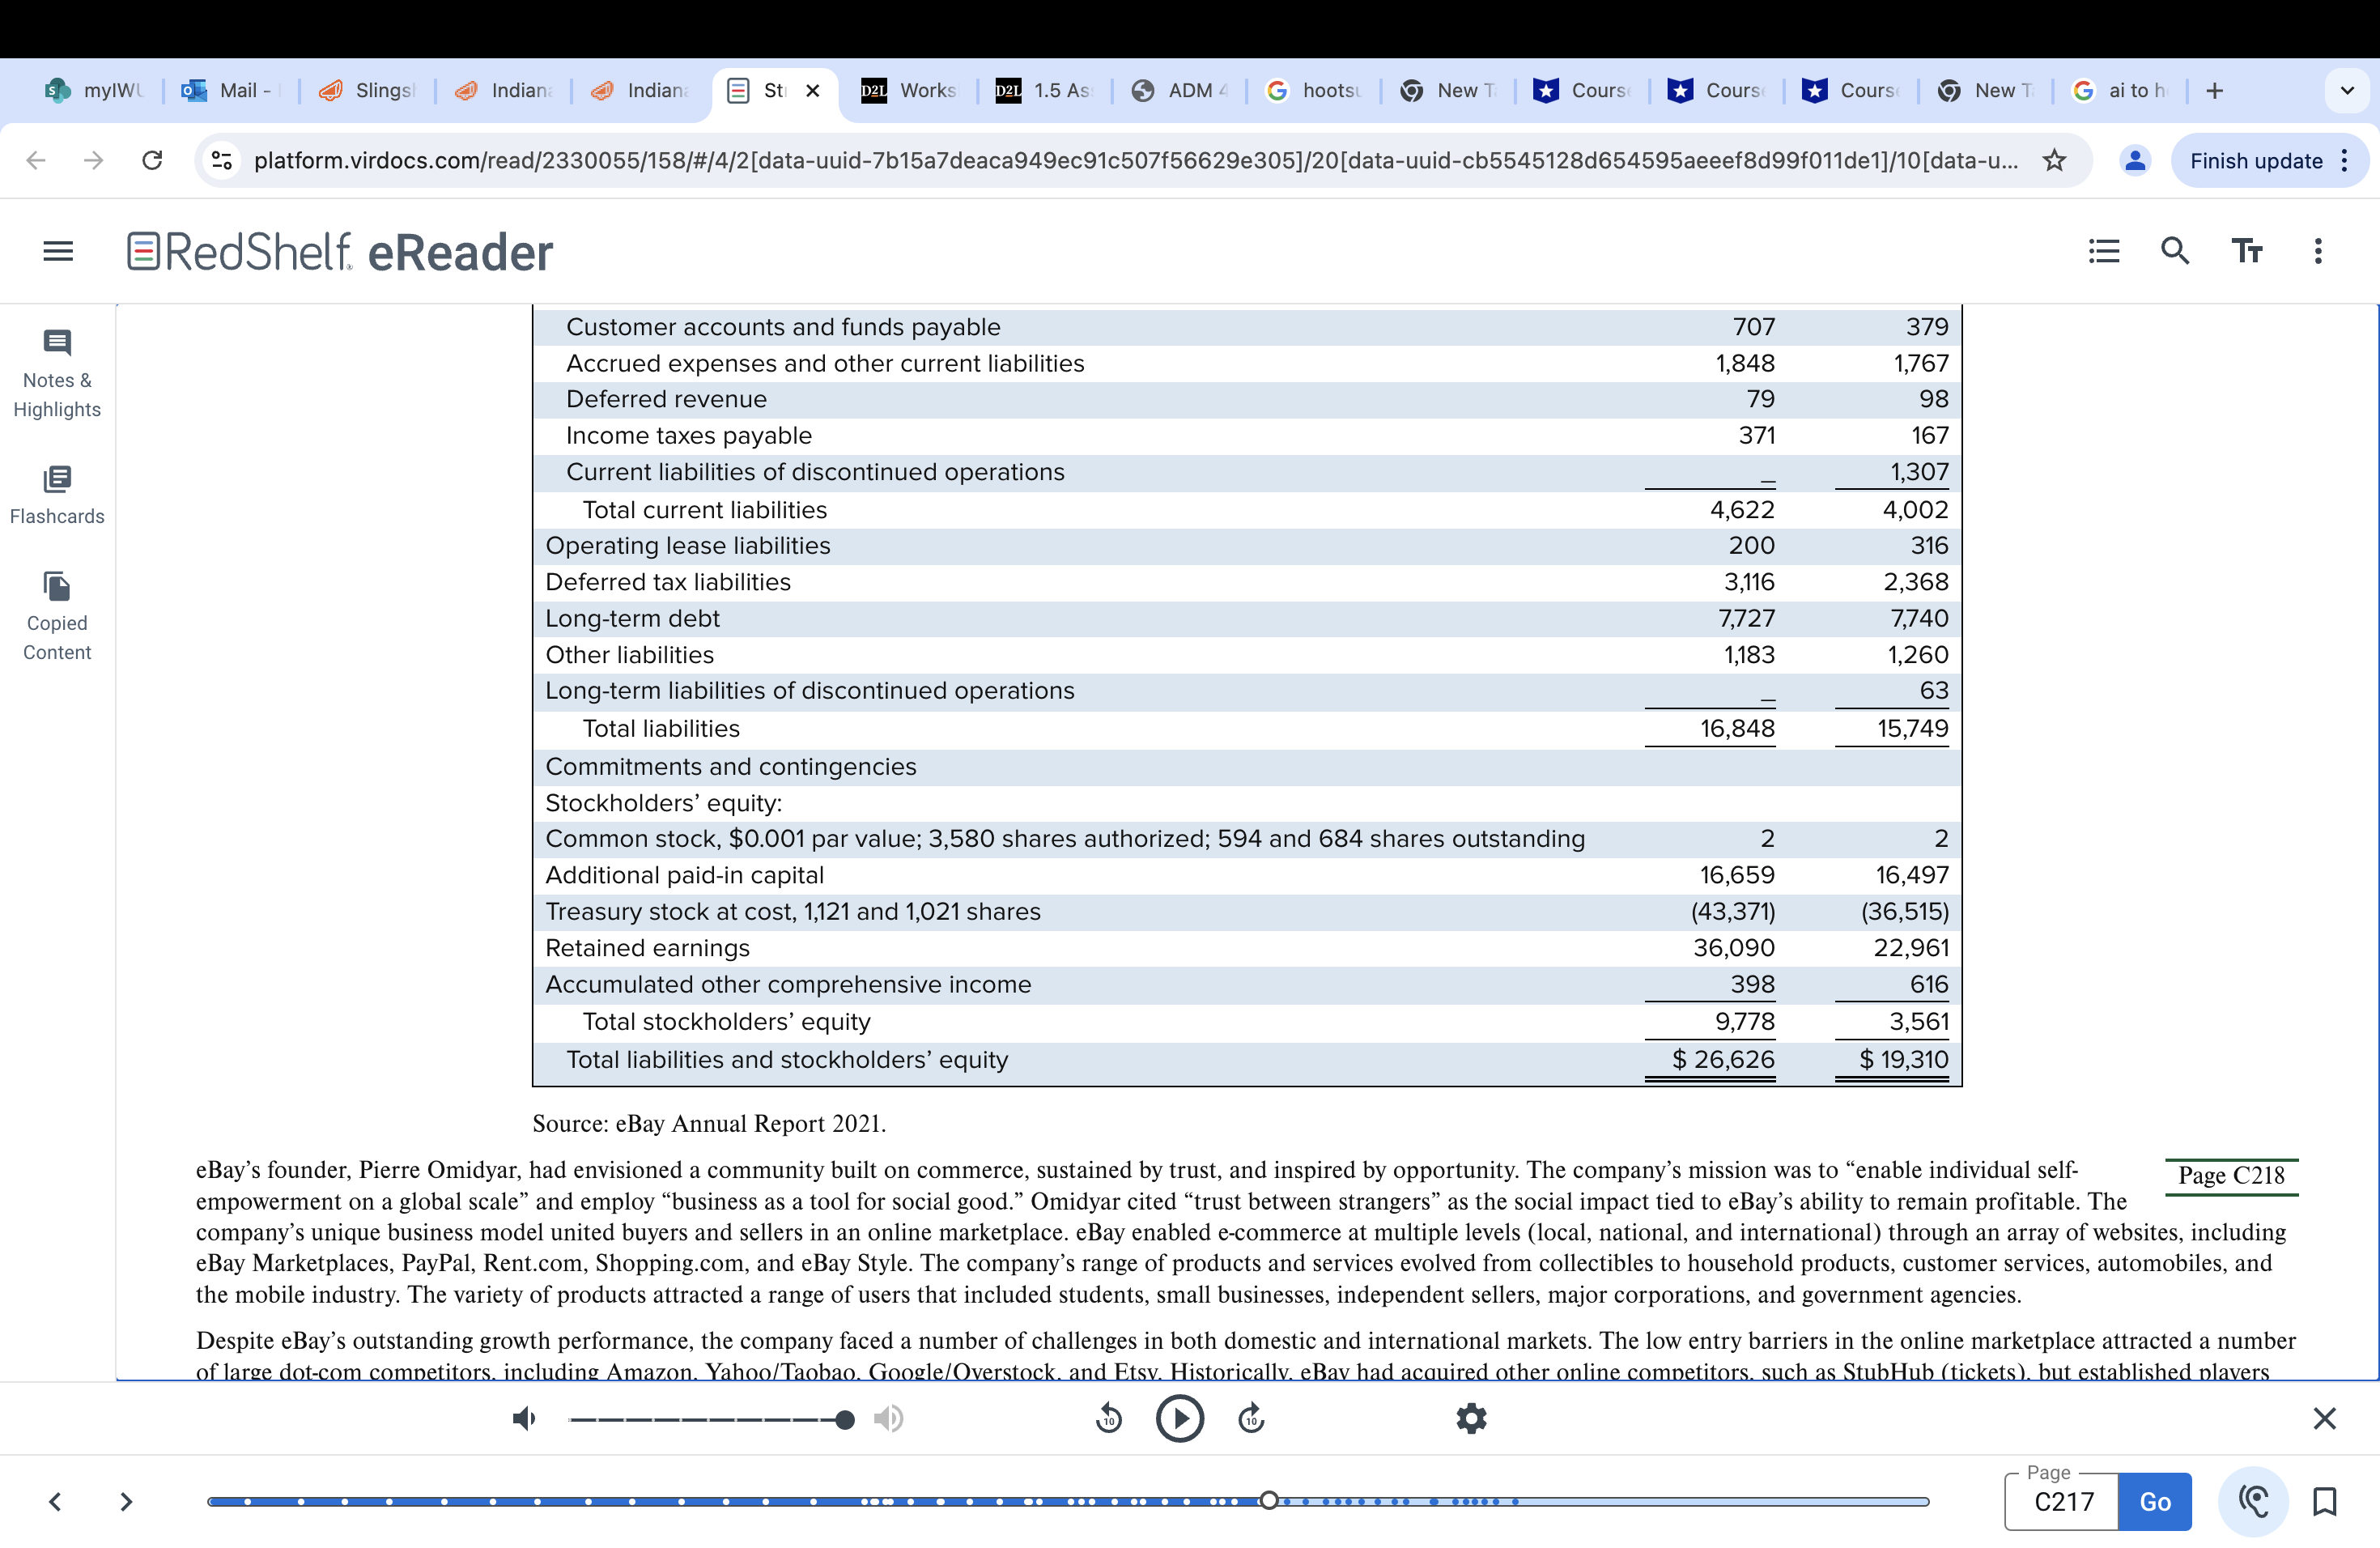The height and width of the screenshot is (1548, 2380).
Task: Switch to the hootsuite tab
Action: pyautogui.click(x=1313, y=91)
